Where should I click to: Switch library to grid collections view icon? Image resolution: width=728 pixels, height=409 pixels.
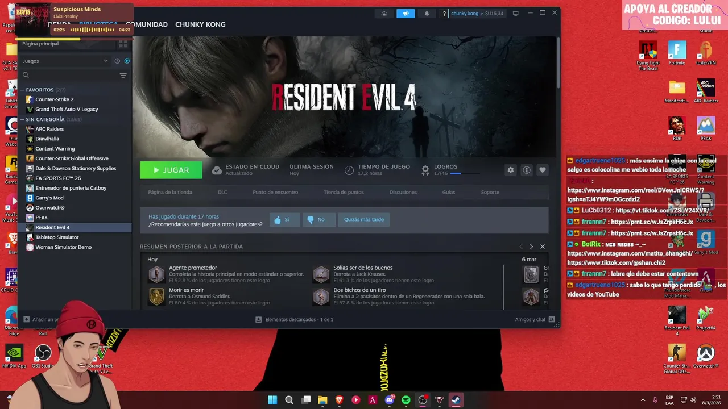tap(123, 44)
